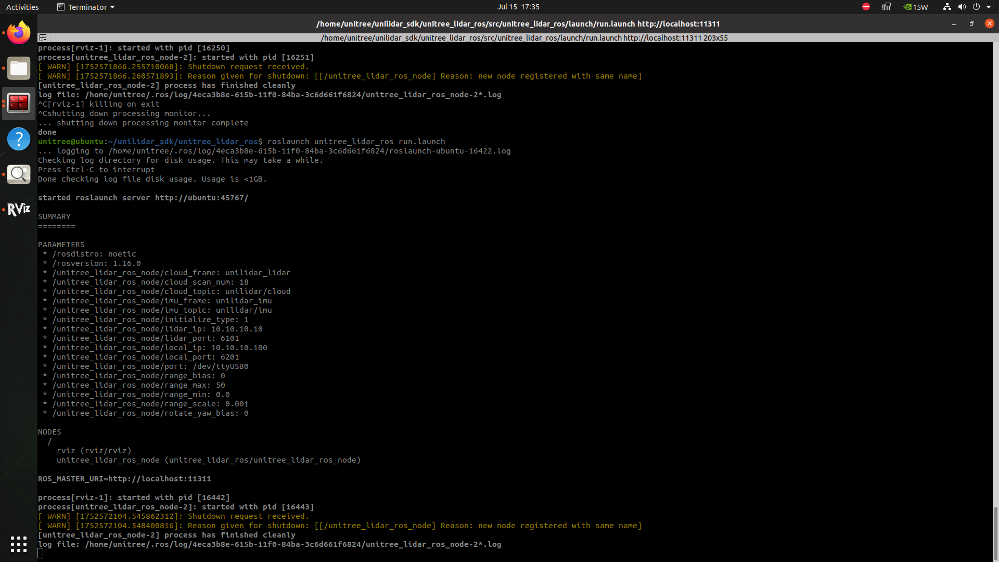This screenshot has height=562, width=999.
Task: Click the '[rviz-1] killing on exit' line
Action: pos(99,104)
